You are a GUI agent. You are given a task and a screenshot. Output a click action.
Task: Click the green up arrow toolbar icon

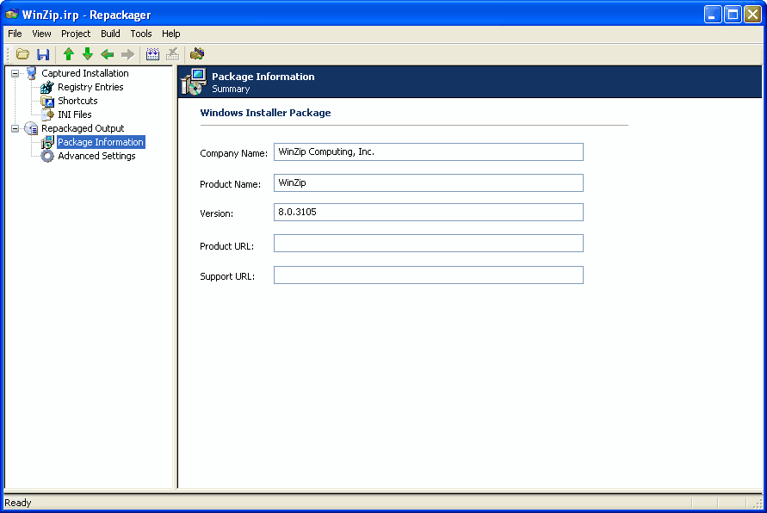pos(69,54)
